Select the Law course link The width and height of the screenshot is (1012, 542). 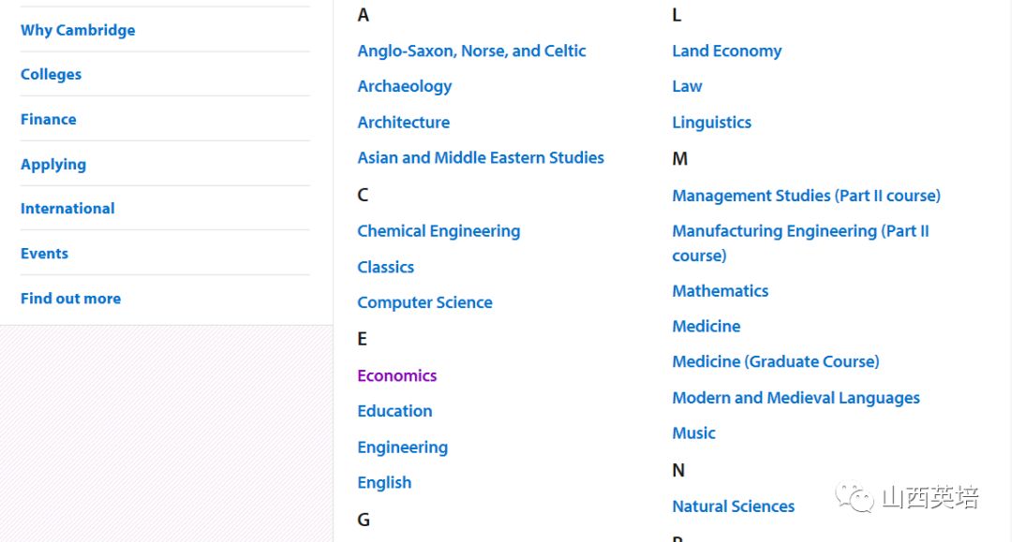pos(688,86)
